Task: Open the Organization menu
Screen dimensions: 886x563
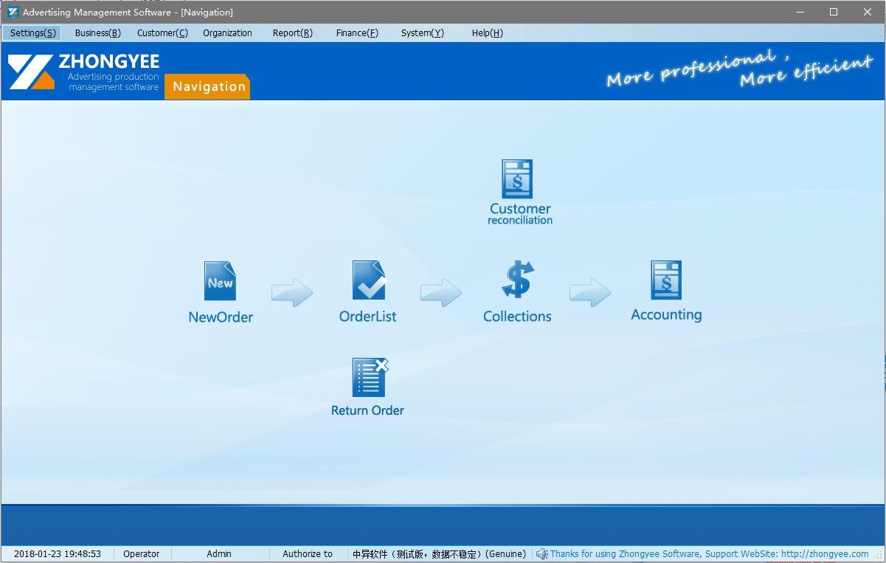Action: [x=227, y=32]
